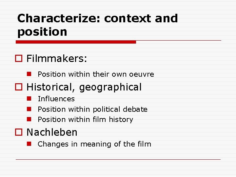
Task: Click the thin red line at the slide bottom
Action: coord(118,160)
